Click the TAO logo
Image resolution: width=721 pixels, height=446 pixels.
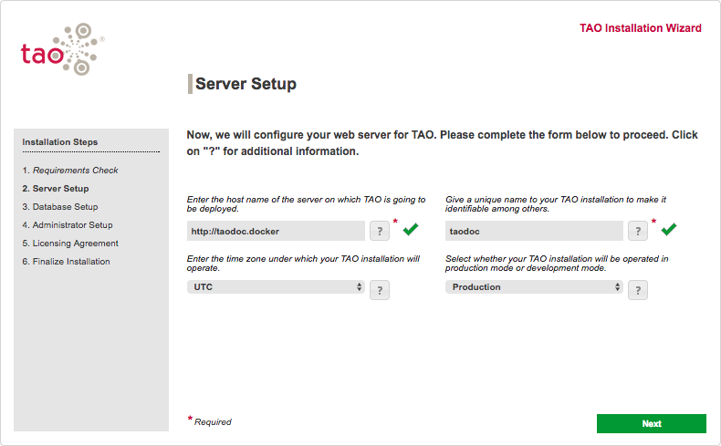point(63,49)
